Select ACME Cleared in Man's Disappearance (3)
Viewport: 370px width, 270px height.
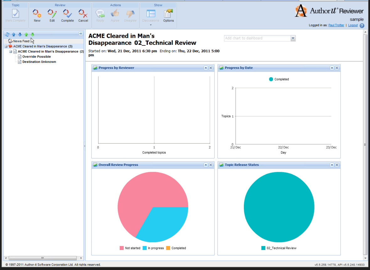pyautogui.click(x=43, y=46)
